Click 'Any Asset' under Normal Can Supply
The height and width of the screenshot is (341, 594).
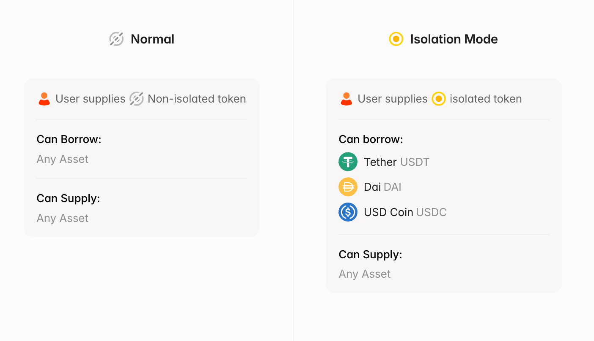pos(63,218)
